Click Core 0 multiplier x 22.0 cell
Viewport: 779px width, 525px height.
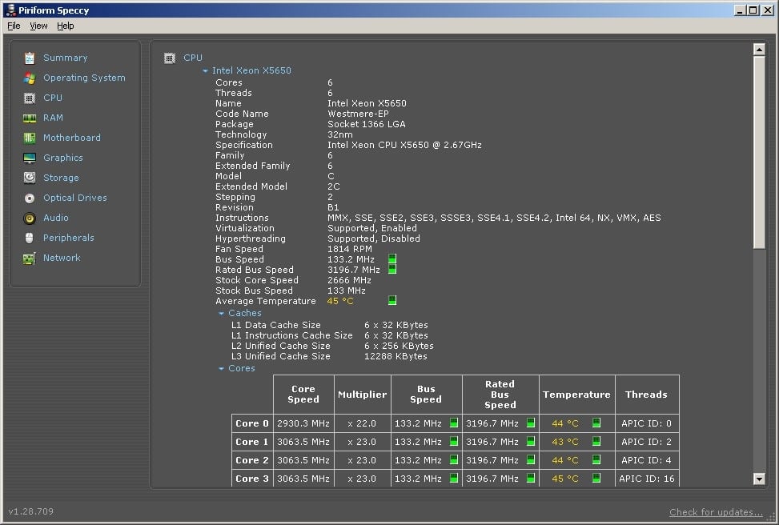click(x=362, y=423)
